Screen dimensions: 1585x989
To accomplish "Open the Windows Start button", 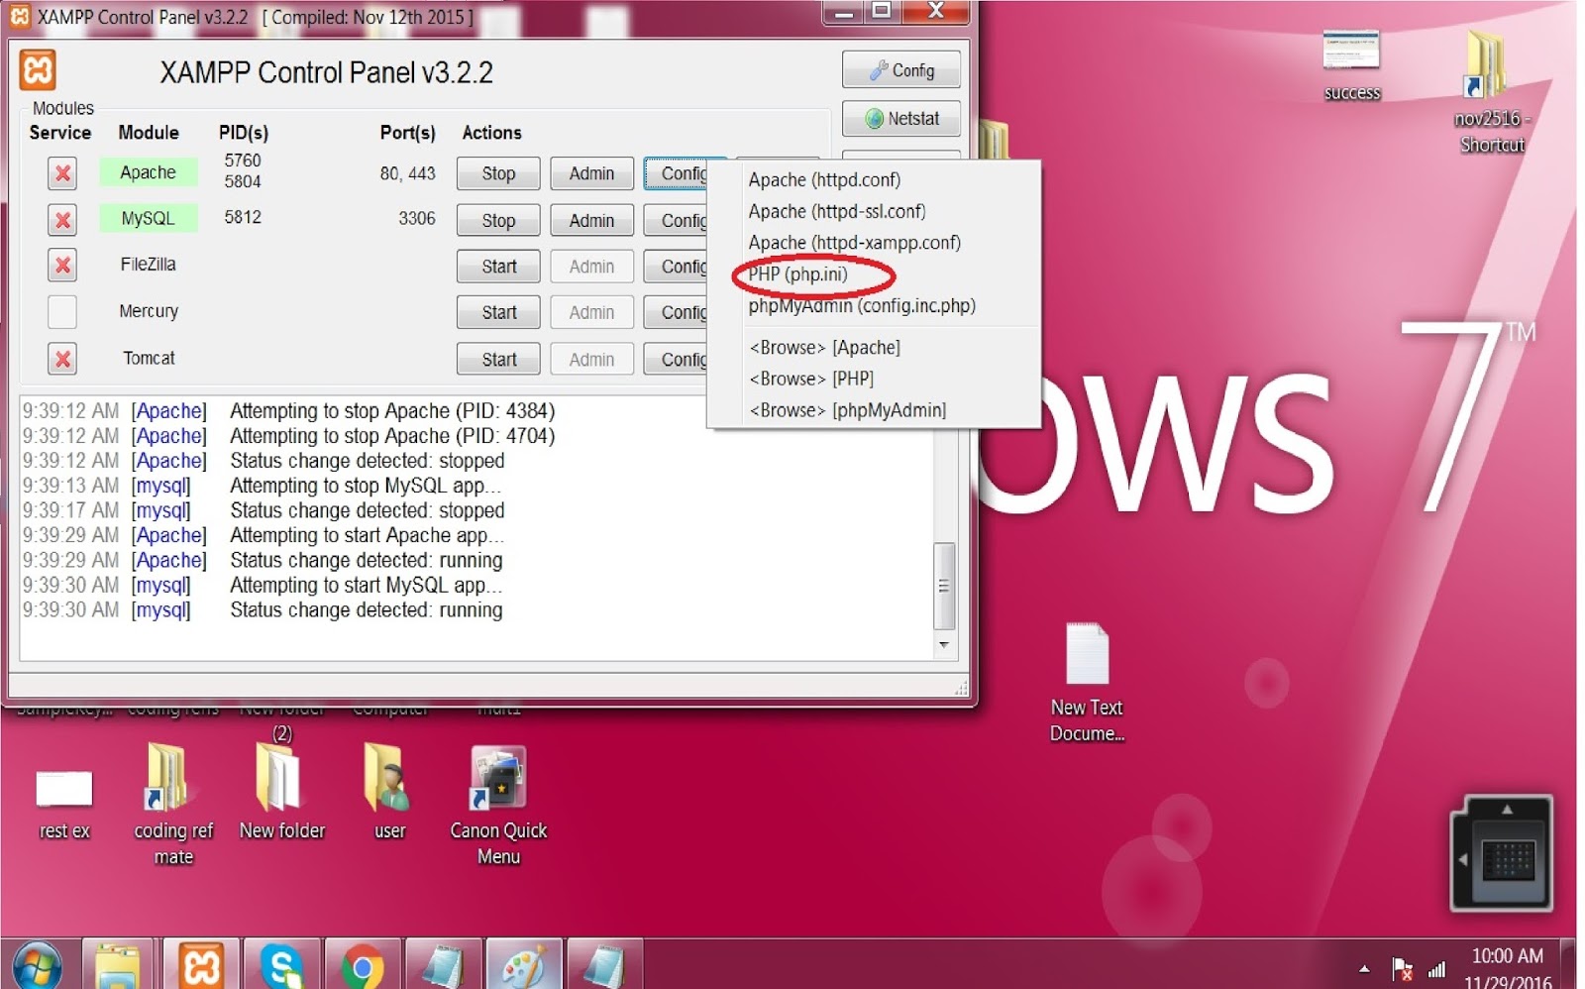I will click(37, 966).
